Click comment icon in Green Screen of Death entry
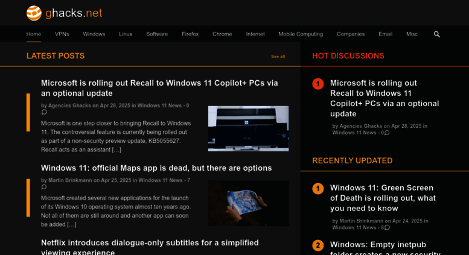The height and width of the screenshot is (255, 469). pos(387,227)
